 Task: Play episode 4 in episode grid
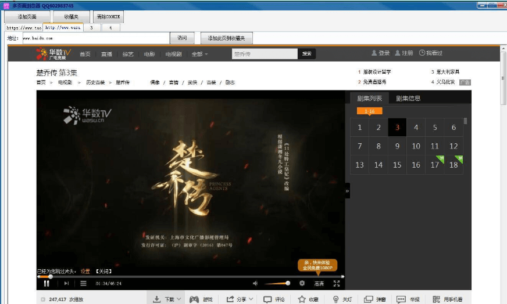416,128
